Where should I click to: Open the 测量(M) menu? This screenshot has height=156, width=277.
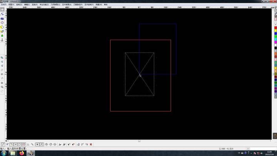coord(99,5)
